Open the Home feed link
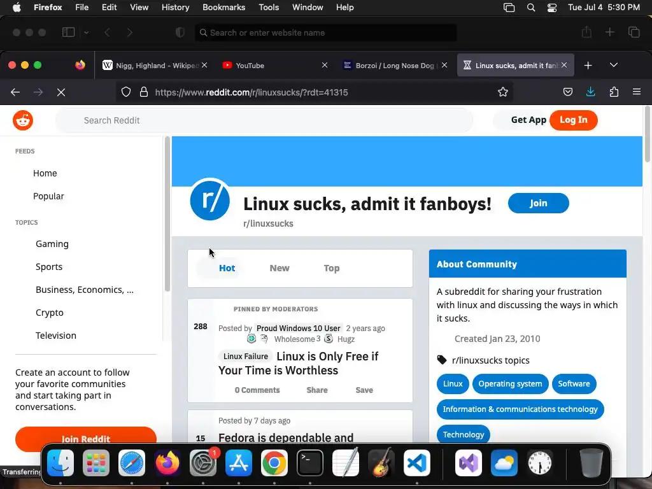 tap(45, 173)
